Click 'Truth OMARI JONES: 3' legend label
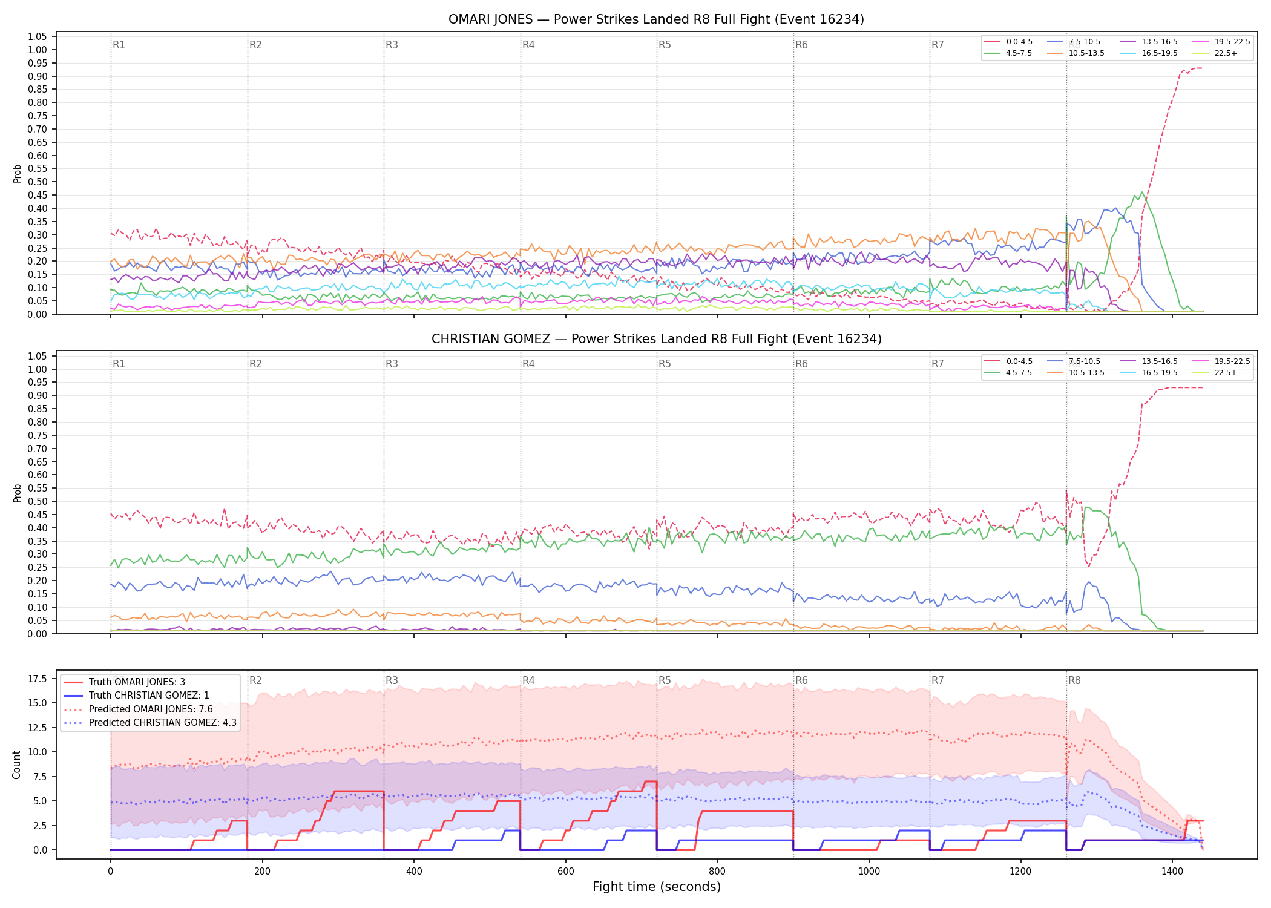The width and height of the screenshot is (1271, 908). pos(137,682)
